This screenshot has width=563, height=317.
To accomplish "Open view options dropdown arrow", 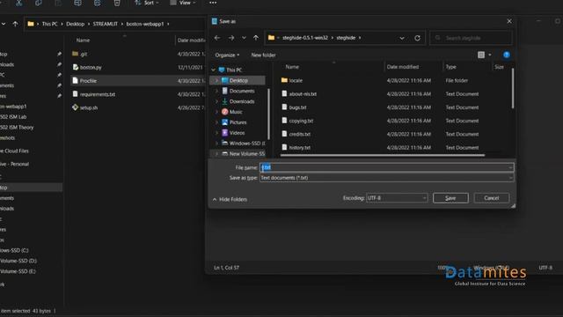I will pos(490,55).
